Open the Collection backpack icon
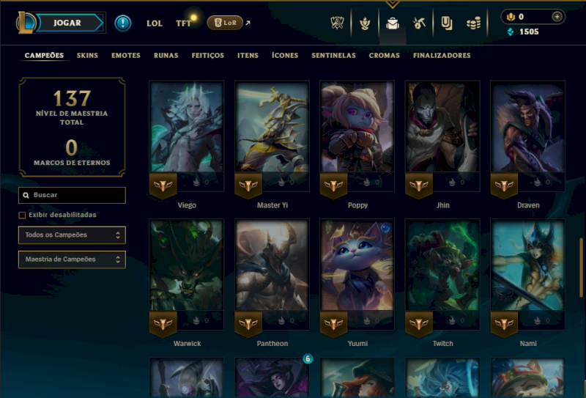 pos(393,23)
